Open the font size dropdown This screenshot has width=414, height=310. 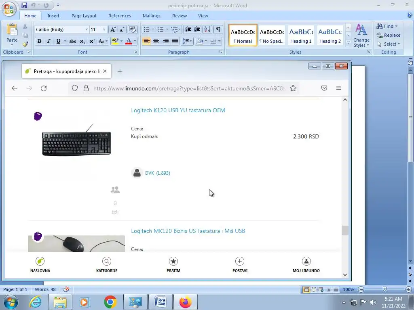coord(104,29)
